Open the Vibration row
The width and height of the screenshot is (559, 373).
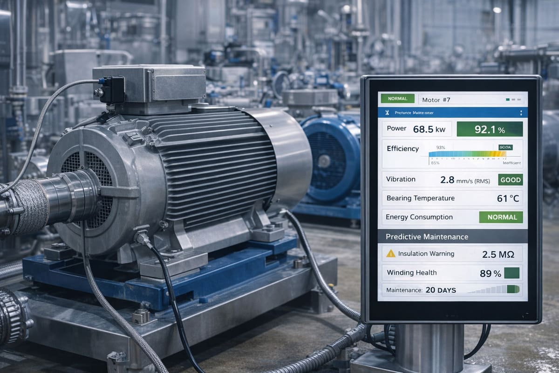(438, 180)
